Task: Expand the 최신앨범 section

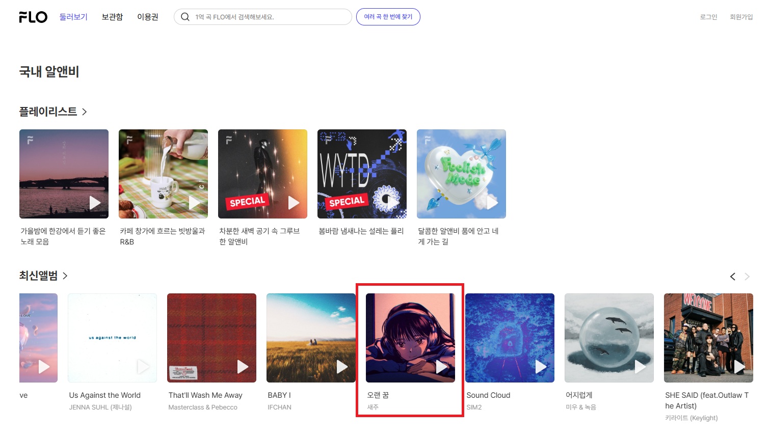Action: 43,276
